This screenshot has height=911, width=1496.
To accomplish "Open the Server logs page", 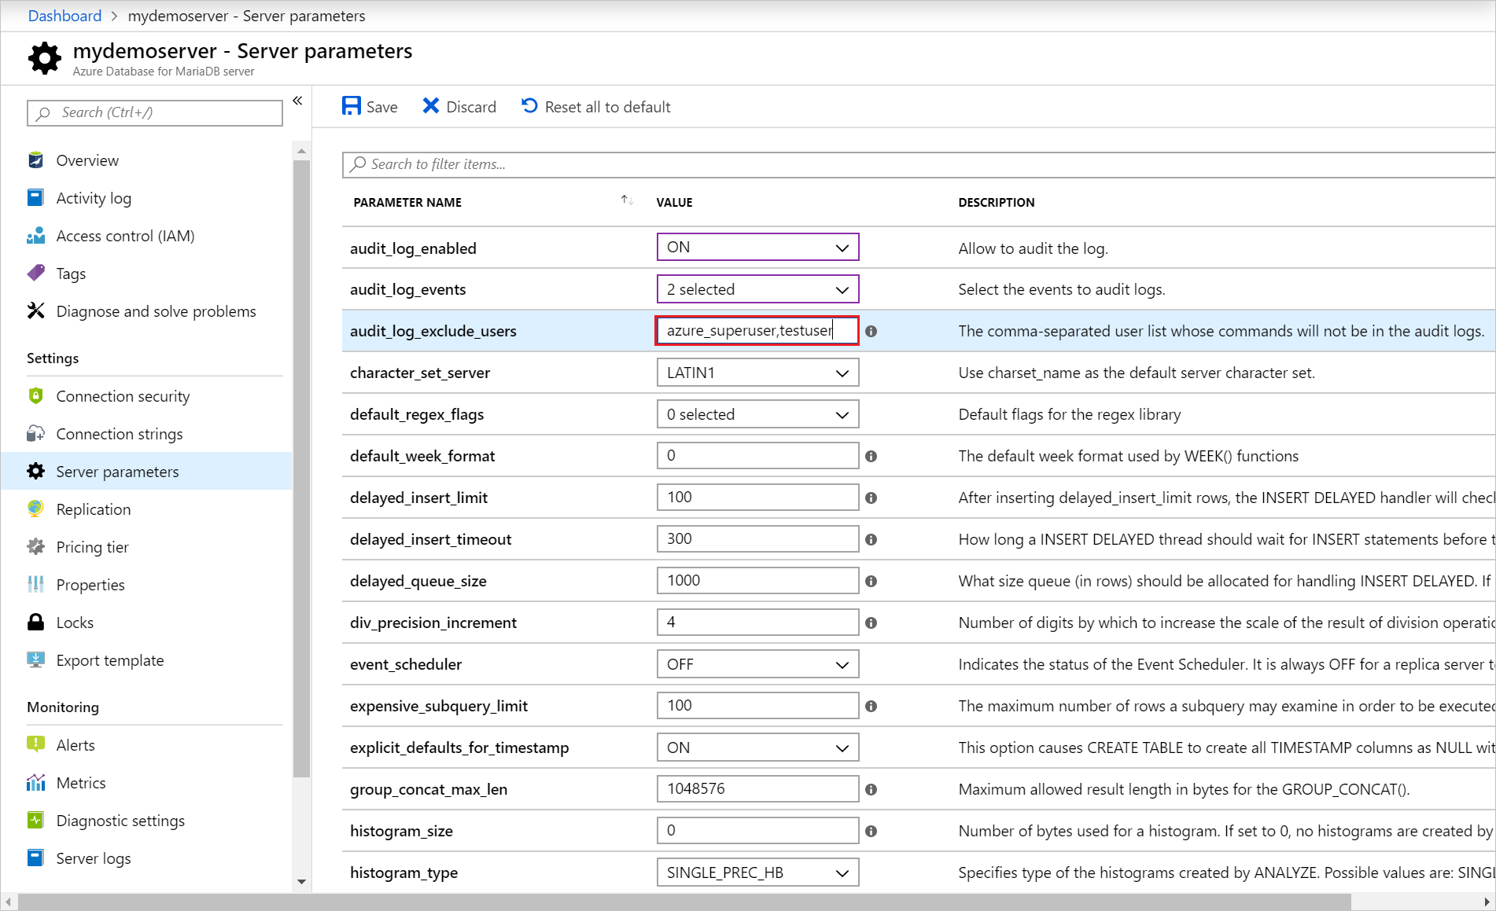I will (x=94, y=859).
